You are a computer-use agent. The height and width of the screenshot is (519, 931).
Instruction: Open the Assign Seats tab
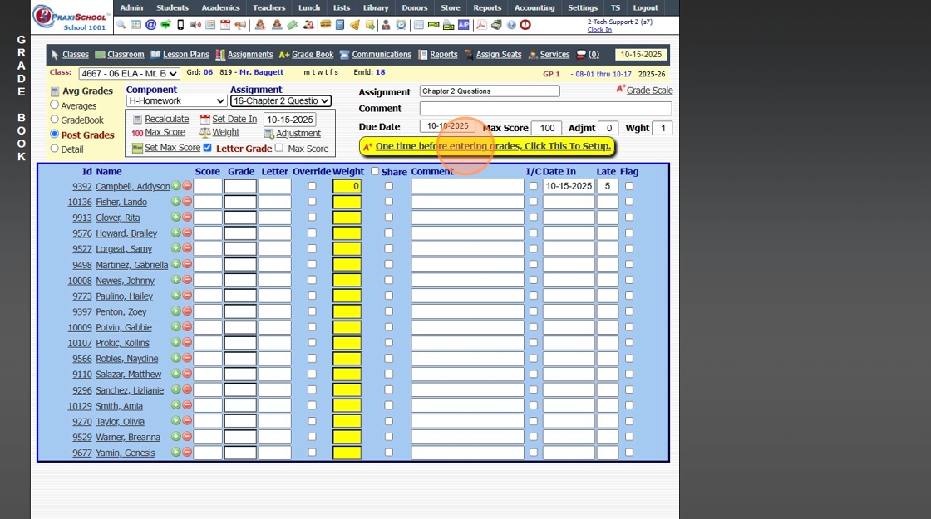[499, 55]
